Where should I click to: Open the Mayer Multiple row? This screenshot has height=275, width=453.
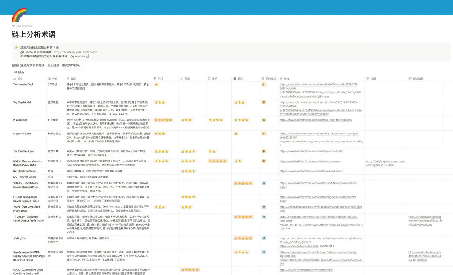tap(22, 134)
